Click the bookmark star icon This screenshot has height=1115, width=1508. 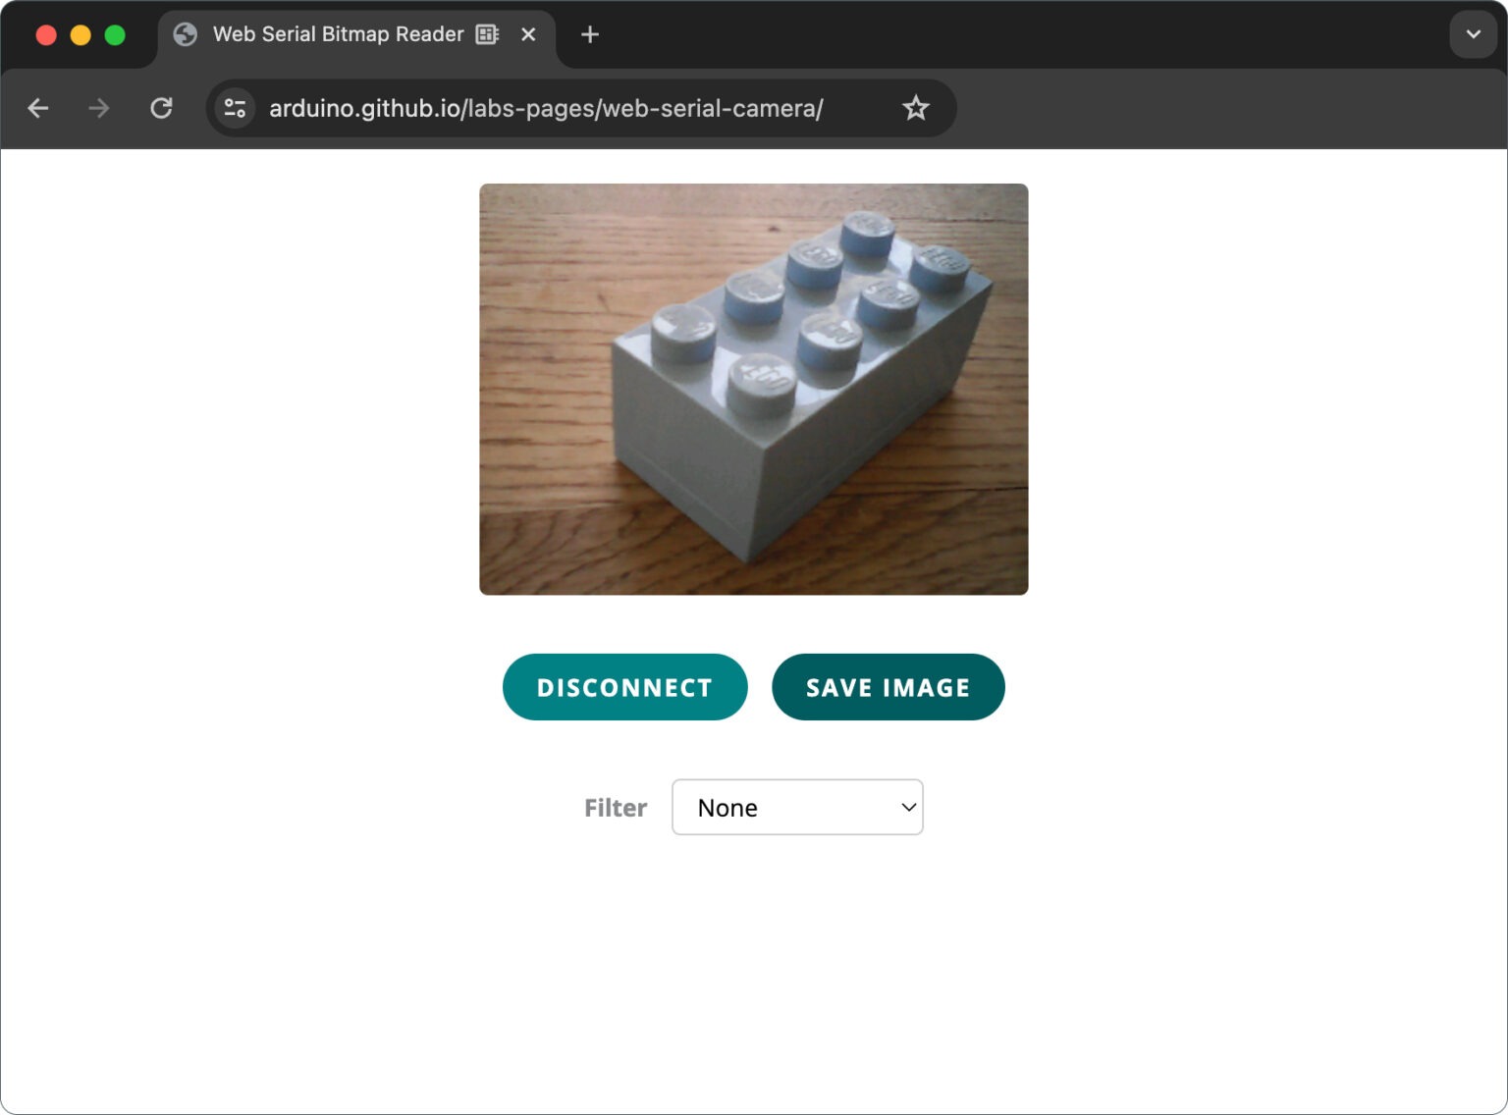pos(915,108)
